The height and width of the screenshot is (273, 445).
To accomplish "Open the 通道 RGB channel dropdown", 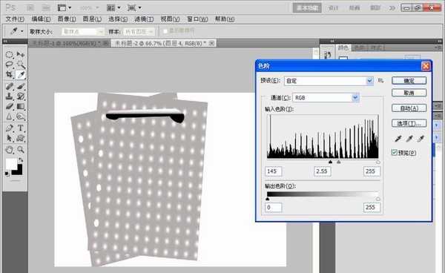I will (x=326, y=98).
